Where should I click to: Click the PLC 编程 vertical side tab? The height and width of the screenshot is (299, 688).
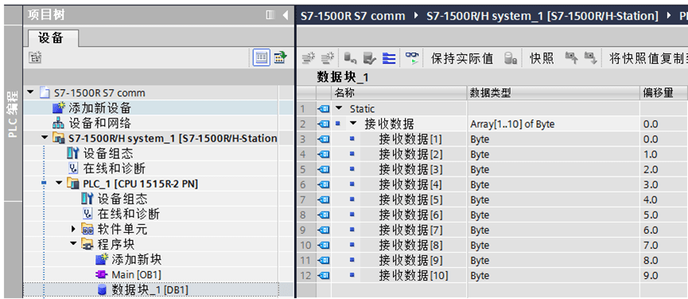[x=14, y=114]
